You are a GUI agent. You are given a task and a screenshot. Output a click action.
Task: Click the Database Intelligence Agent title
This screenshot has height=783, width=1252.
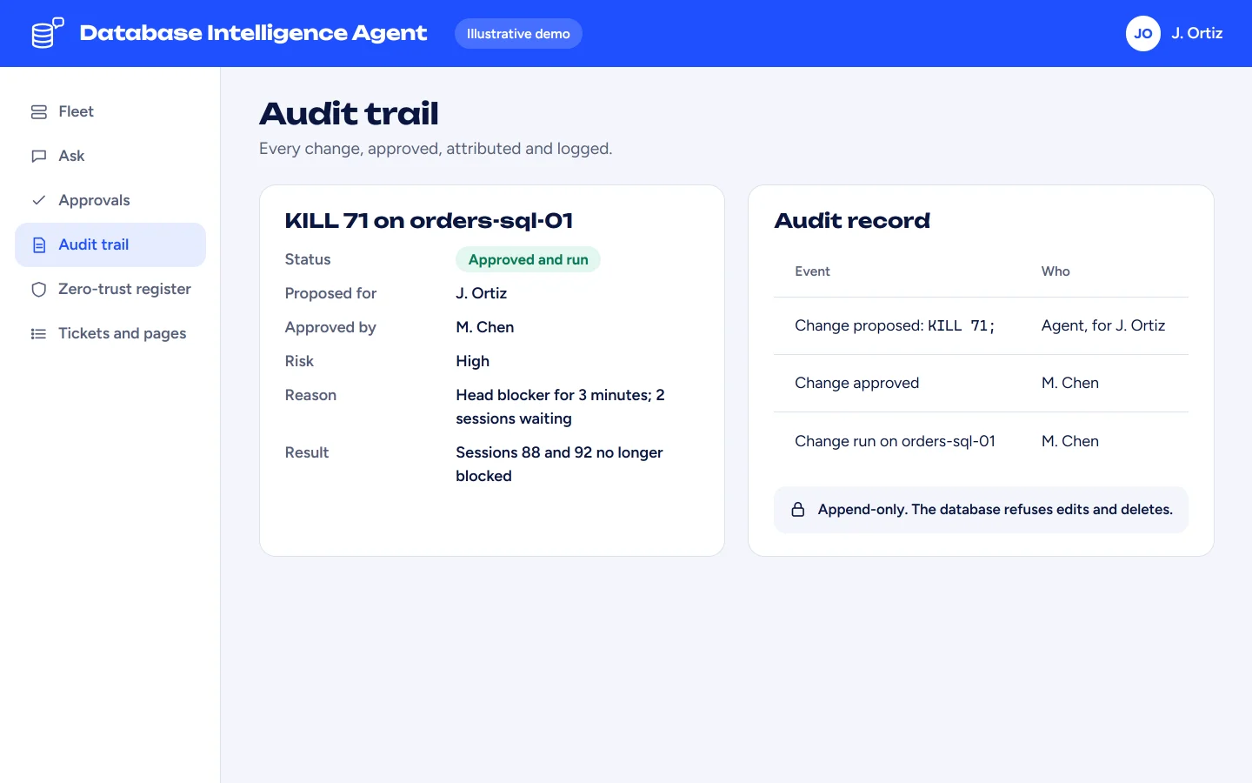253,33
